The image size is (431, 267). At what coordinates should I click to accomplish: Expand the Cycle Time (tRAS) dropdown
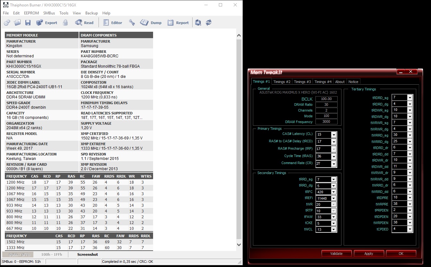click(x=334, y=156)
